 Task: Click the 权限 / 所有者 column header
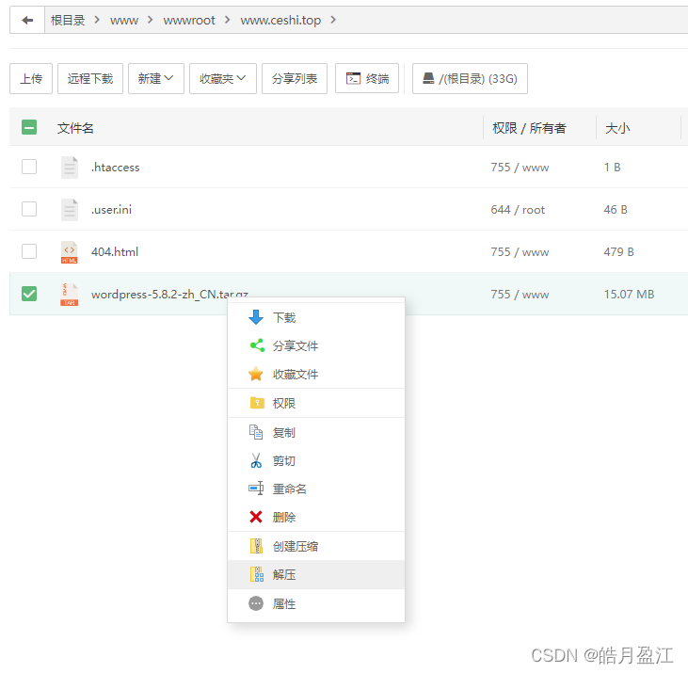[529, 128]
